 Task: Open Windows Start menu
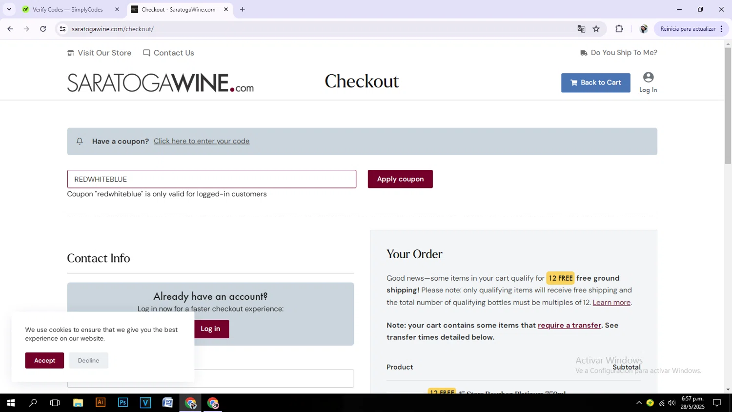[11, 403]
